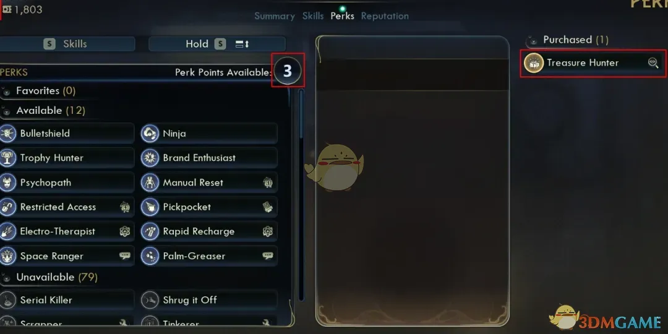Select the Brand Enthusiast perk

[209, 158]
